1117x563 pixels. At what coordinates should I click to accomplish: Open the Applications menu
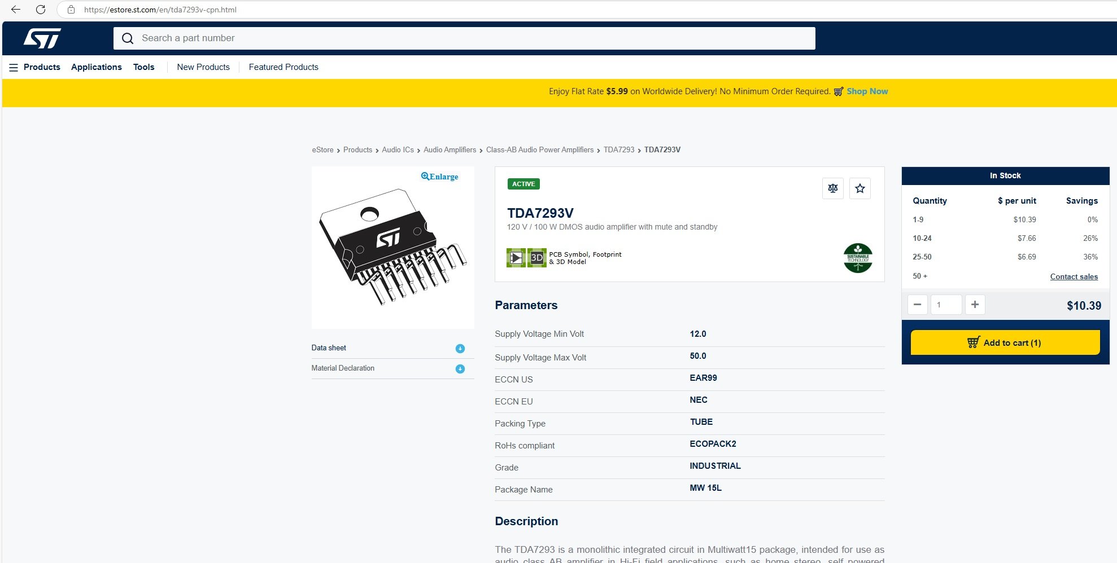[97, 67]
